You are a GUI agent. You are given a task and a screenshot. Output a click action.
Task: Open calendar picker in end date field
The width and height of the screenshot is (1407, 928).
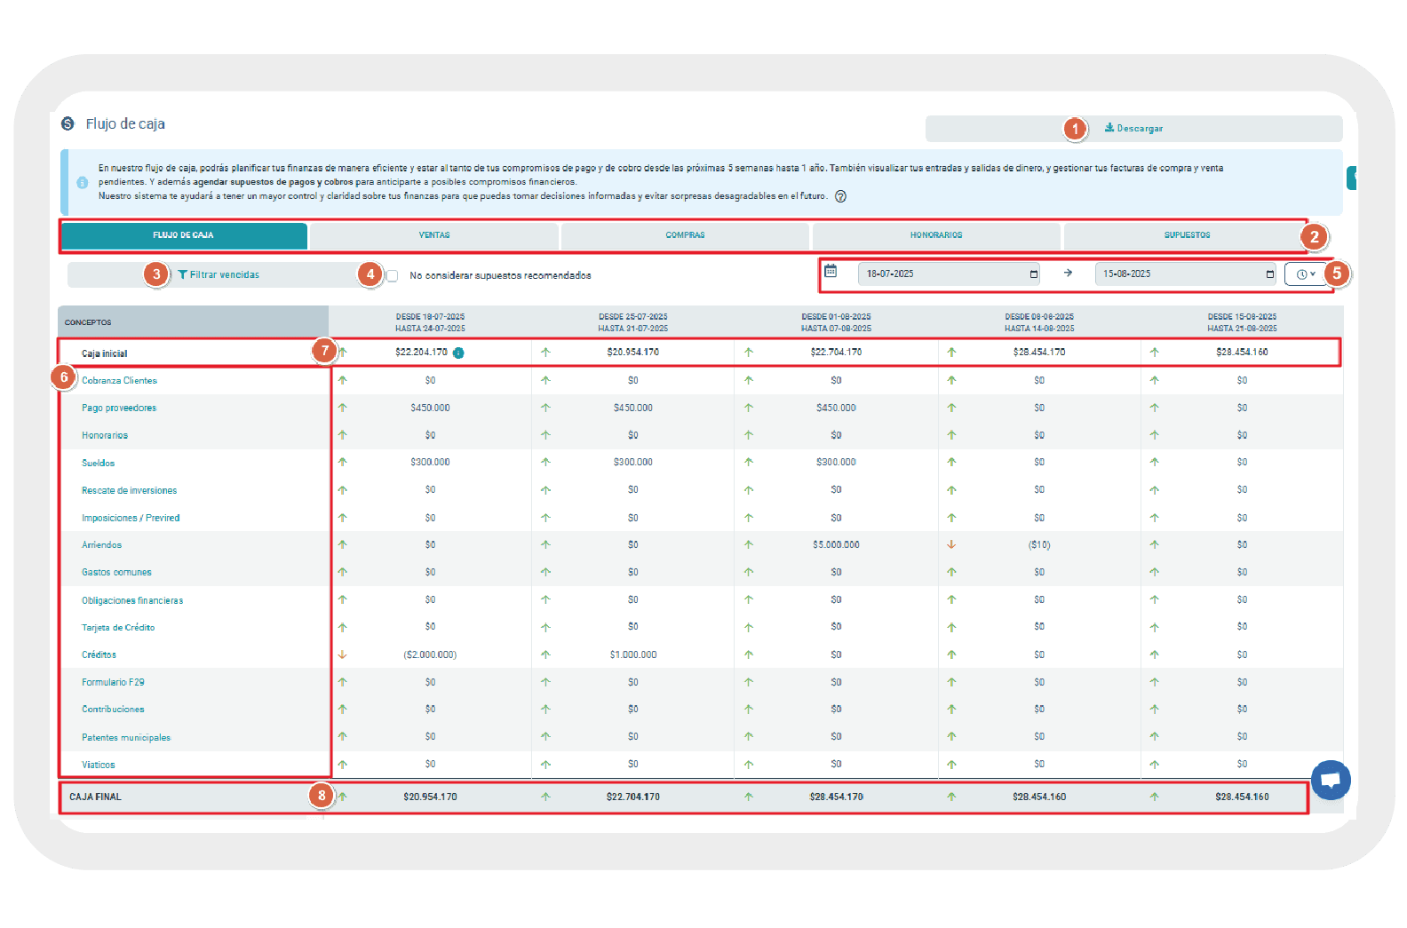pos(1269,274)
